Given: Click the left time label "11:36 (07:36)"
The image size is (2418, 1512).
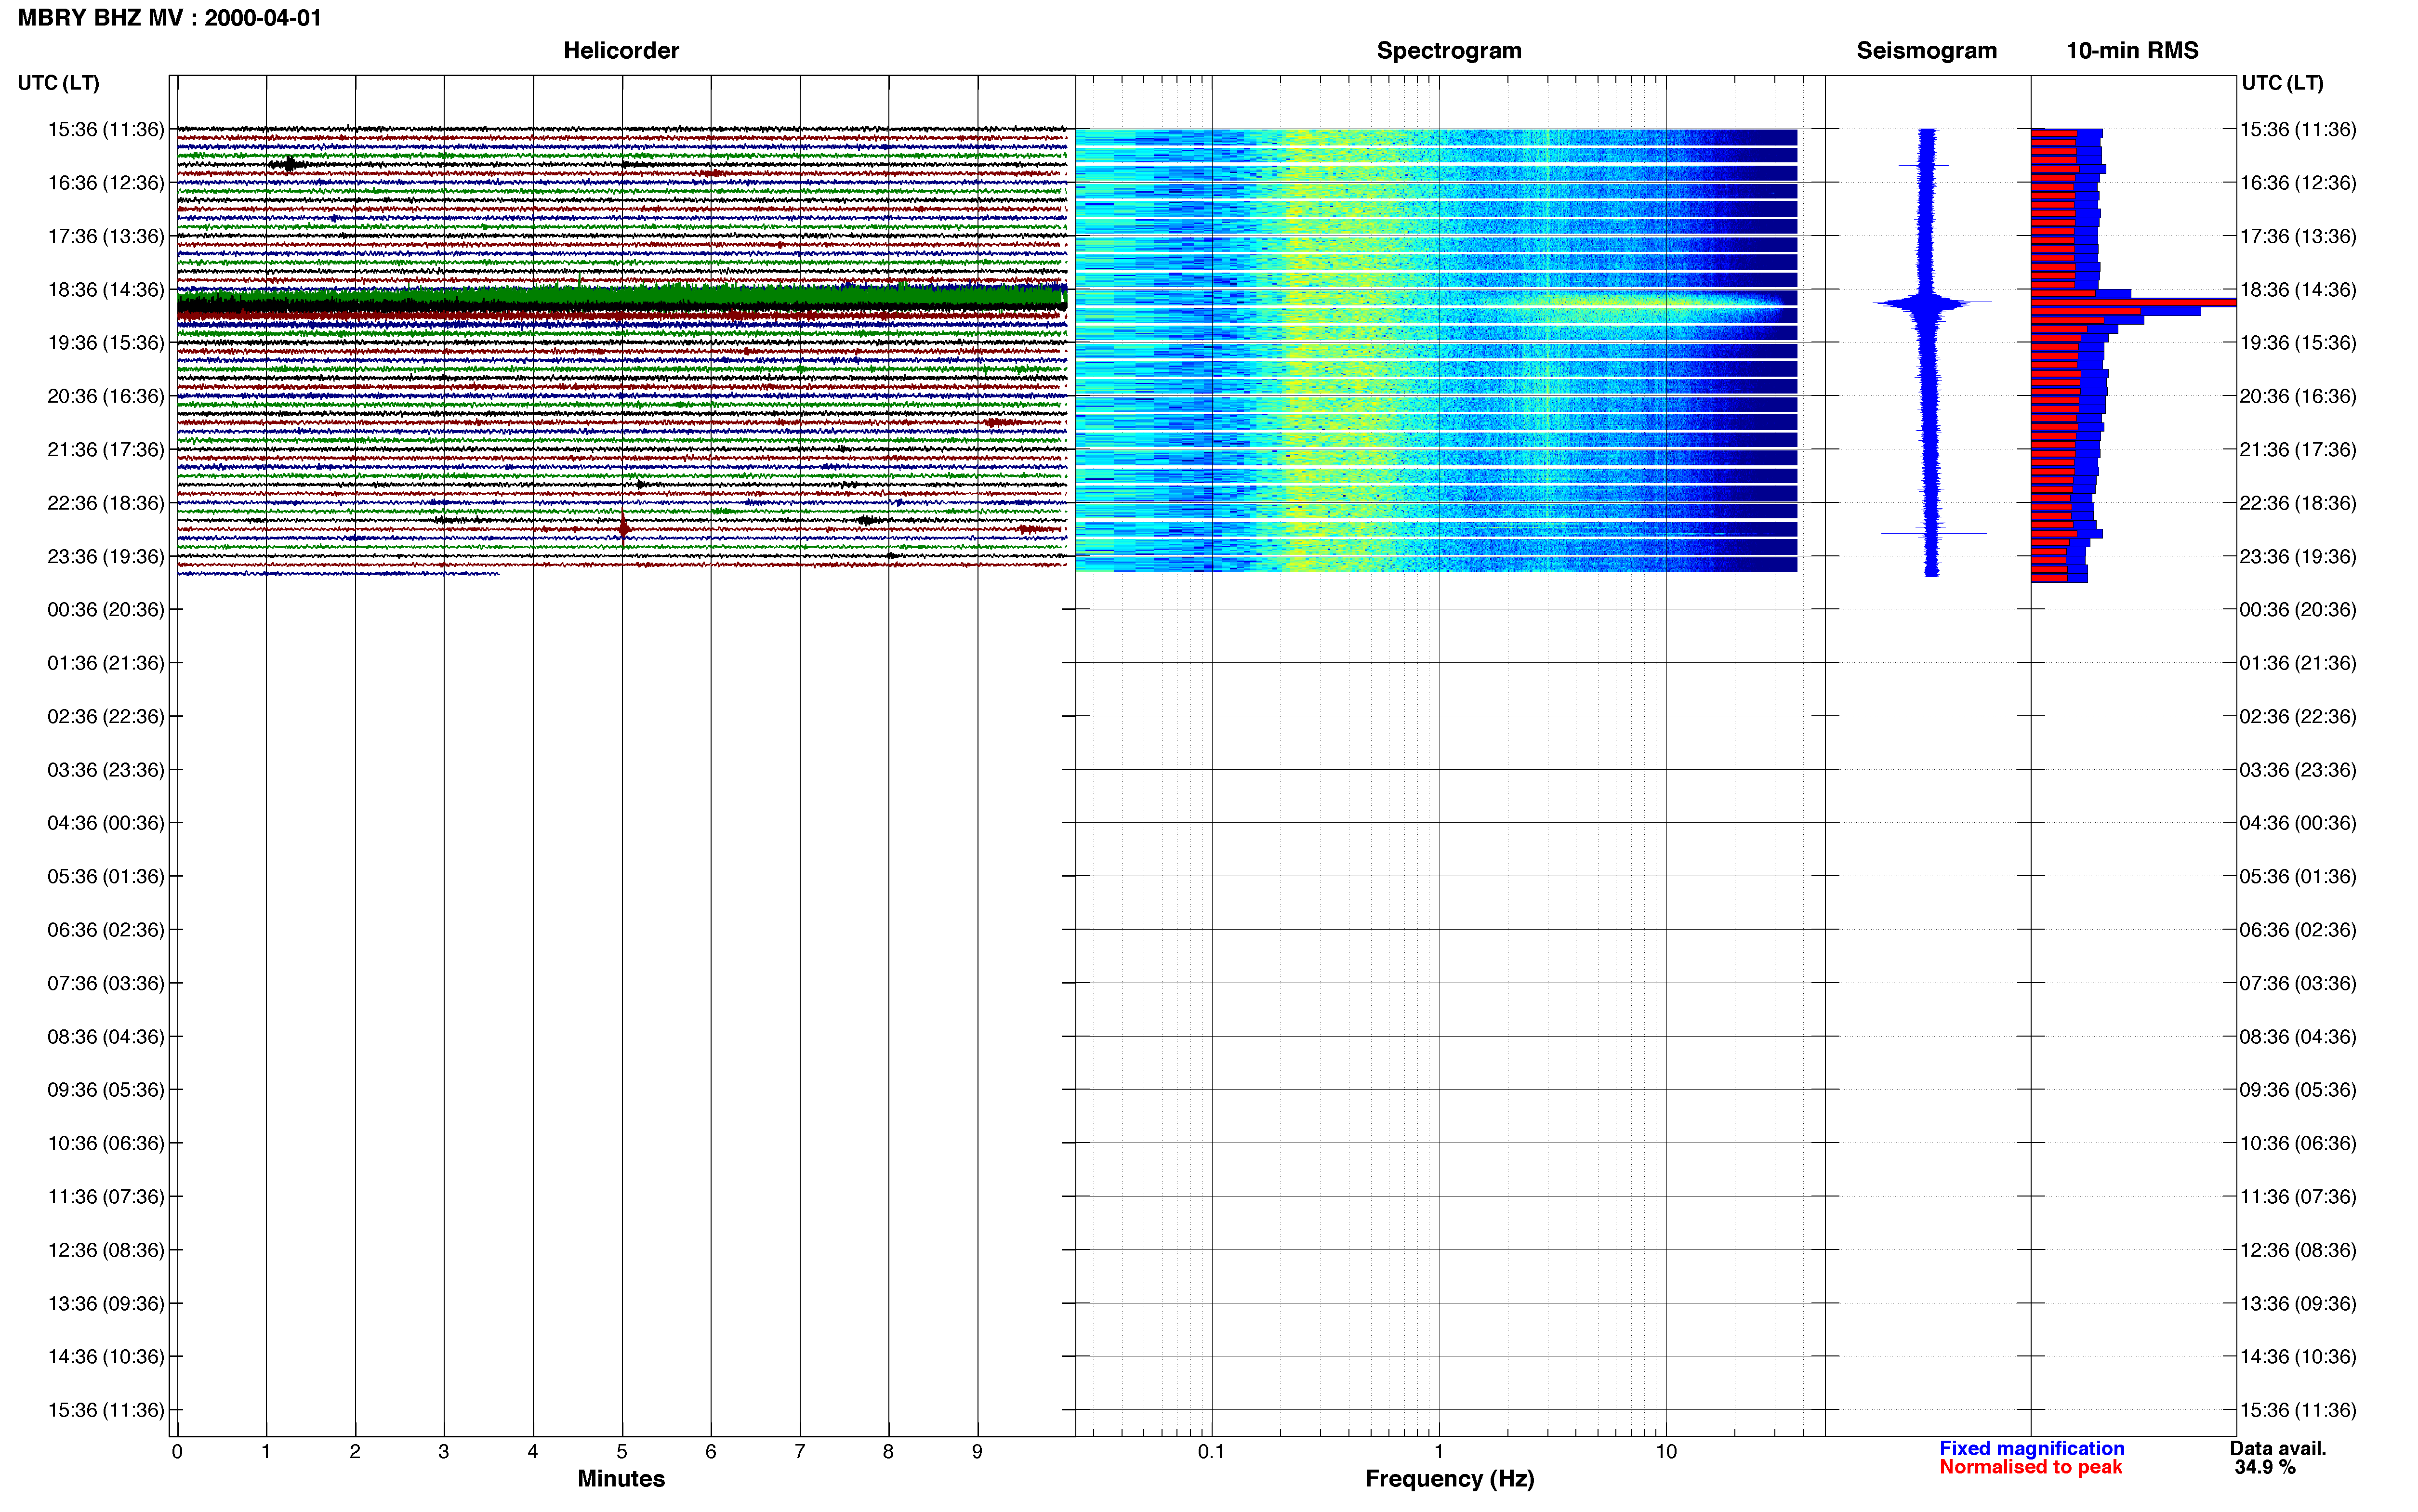Looking at the screenshot, I should pos(106,1196).
